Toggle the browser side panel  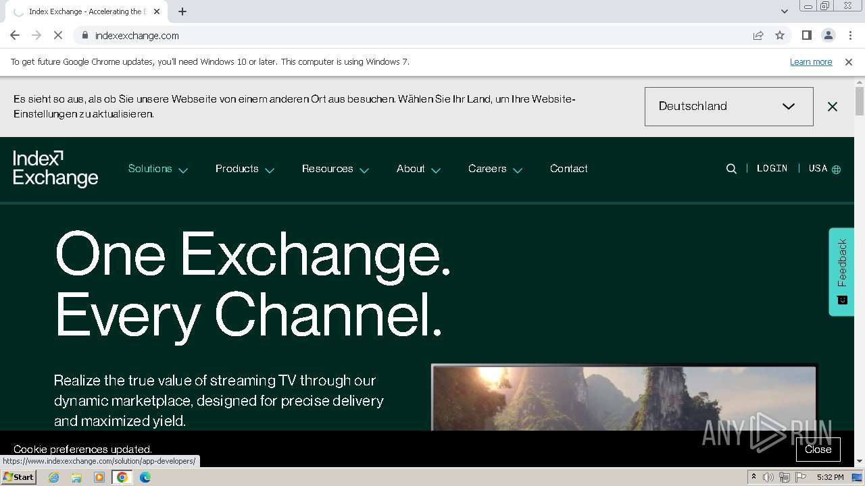pos(806,35)
